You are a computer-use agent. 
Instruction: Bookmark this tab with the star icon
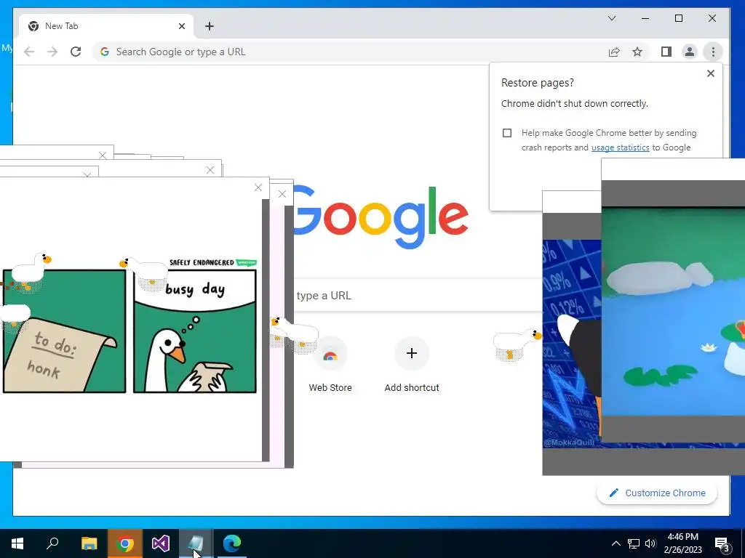pyautogui.click(x=637, y=52)
